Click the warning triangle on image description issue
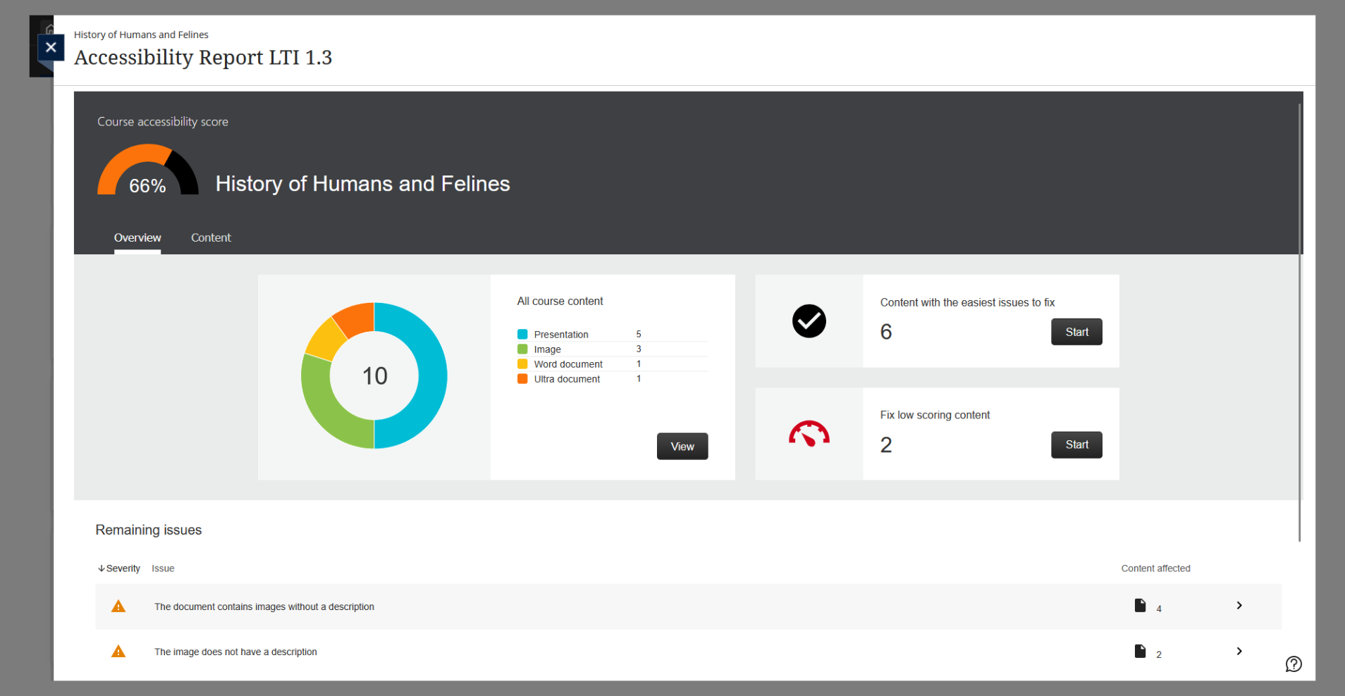This screenshot has height=696, width=1345. point(118,652)
